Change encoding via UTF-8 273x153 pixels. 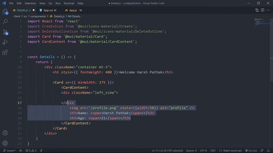[203, 150]
